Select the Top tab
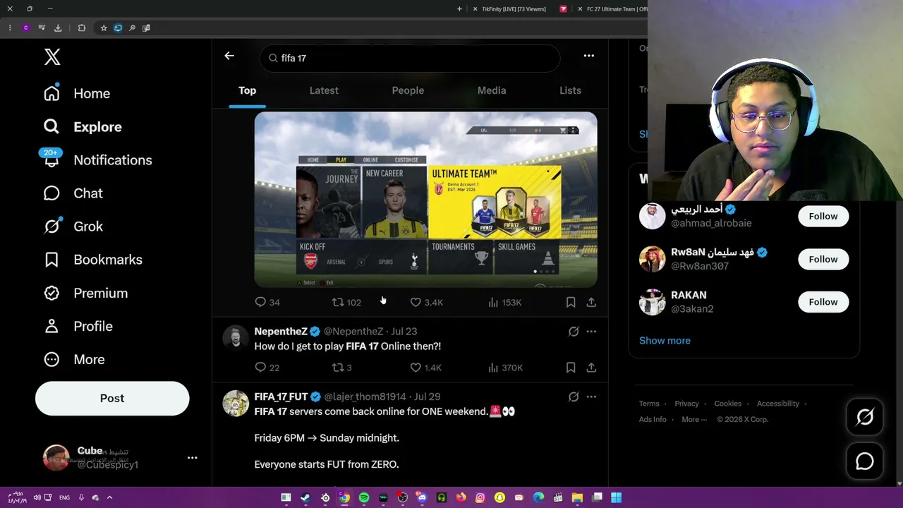This screenshot has width=903, height=508. [x=247, y=90]
